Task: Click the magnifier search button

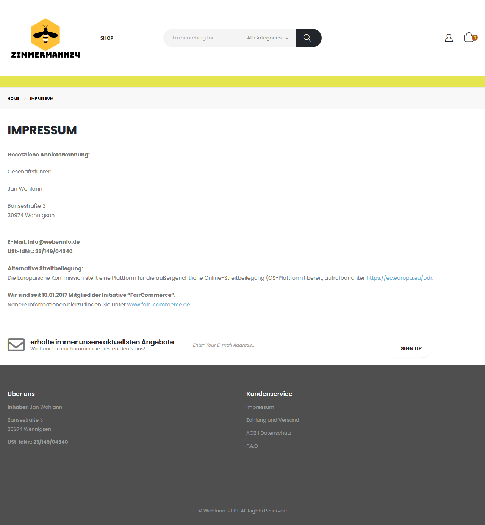Action: (308, 38)
